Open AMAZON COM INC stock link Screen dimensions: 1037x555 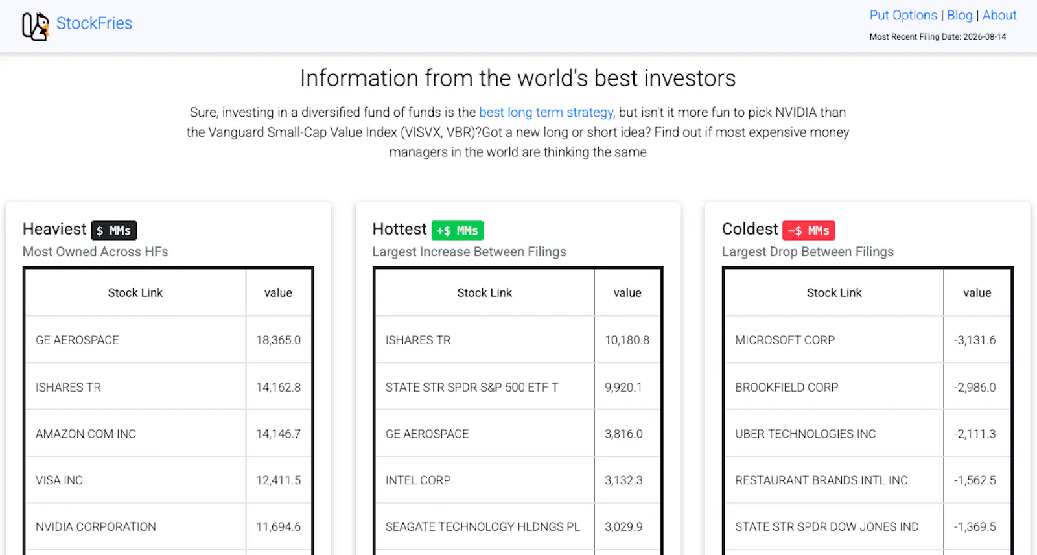86,434
